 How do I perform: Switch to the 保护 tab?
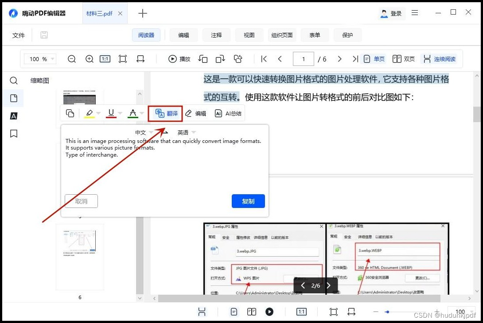click(347, 35)
